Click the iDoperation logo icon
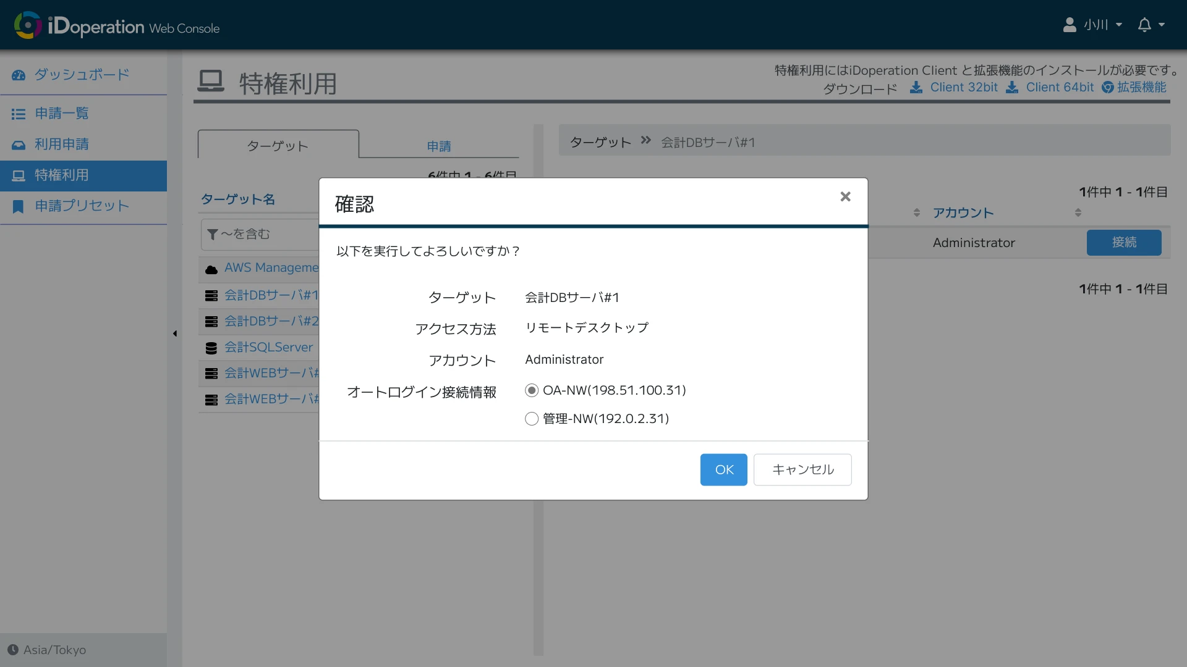 pos(27,25)
